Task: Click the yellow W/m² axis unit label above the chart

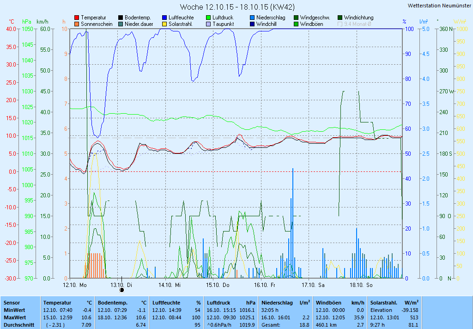Action: point(460,22)
